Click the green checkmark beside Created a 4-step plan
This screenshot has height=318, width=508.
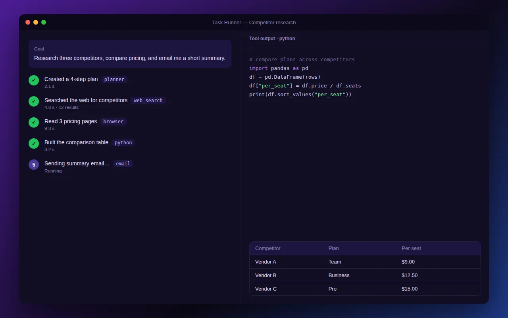(x=34, y=80)
